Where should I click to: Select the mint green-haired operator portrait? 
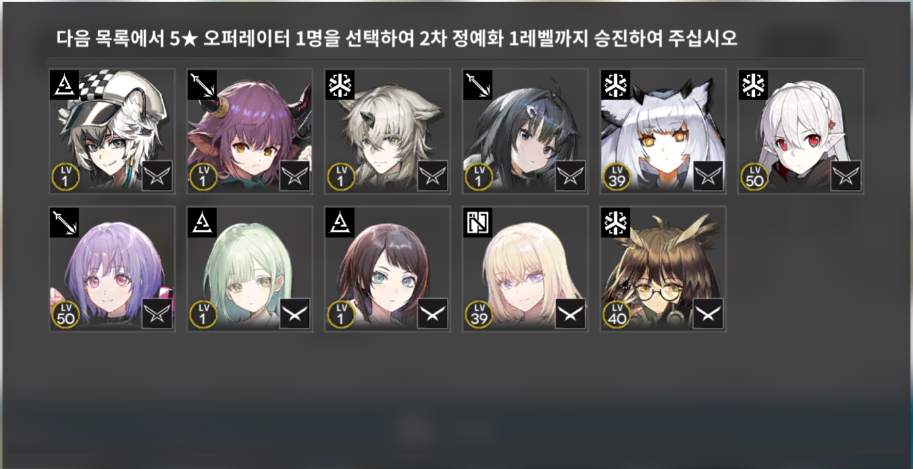(x=250, y=269)
